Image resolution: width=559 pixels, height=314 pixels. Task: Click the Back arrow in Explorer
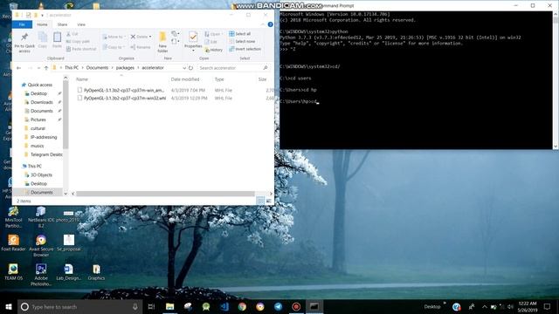[x=19, y=68]
